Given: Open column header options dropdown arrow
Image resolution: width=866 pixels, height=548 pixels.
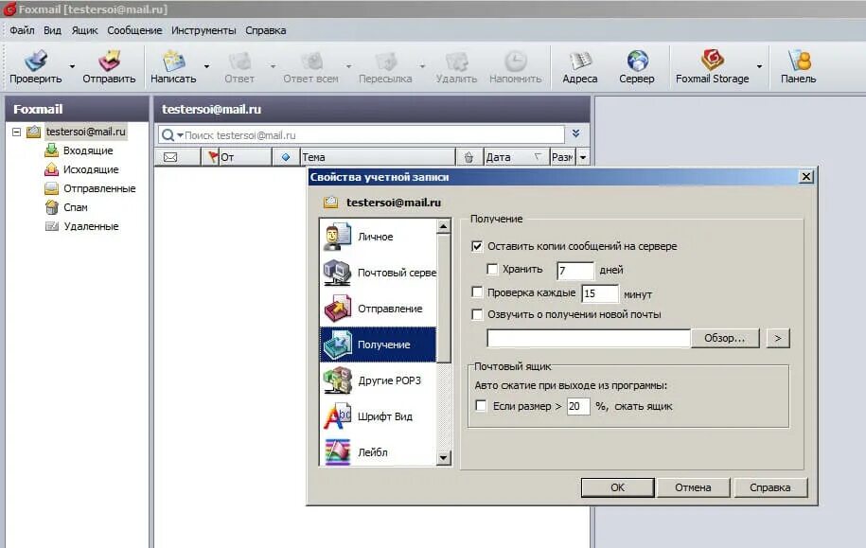Looking at the screenshot, I should [583, 157].
